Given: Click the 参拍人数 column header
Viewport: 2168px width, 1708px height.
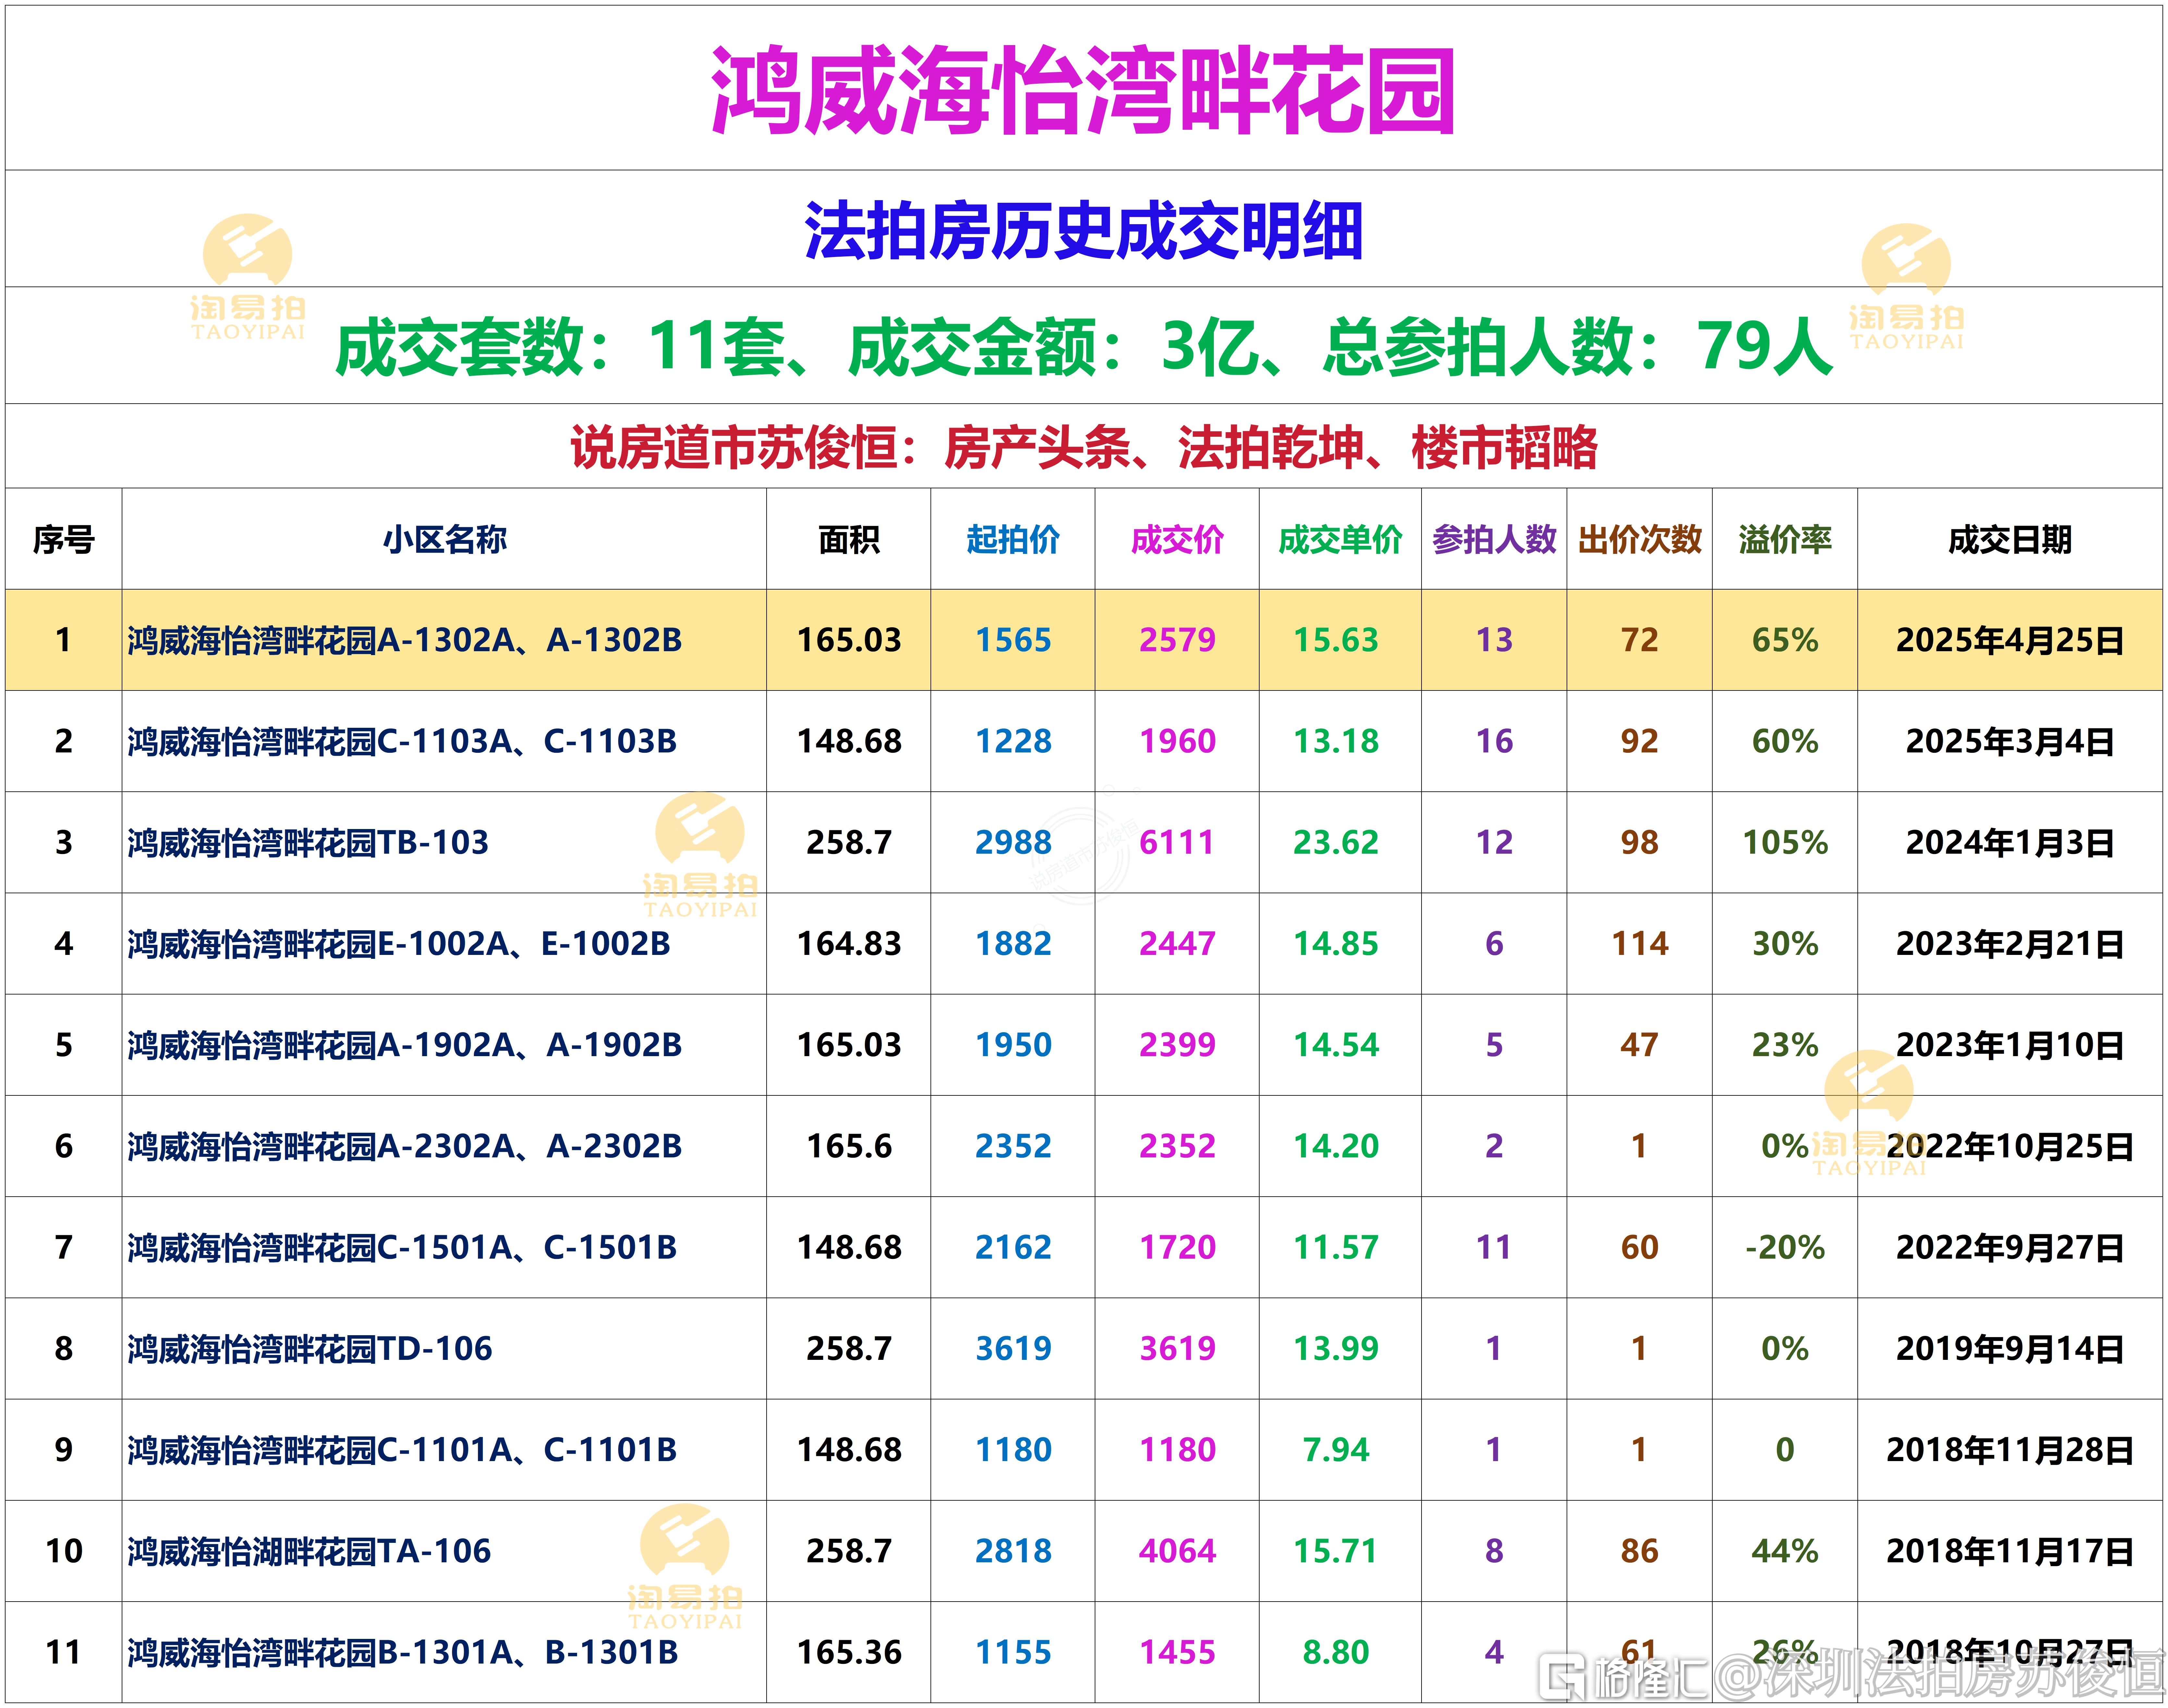Looking at the screenshot, I should click(x=1494, y=540).
